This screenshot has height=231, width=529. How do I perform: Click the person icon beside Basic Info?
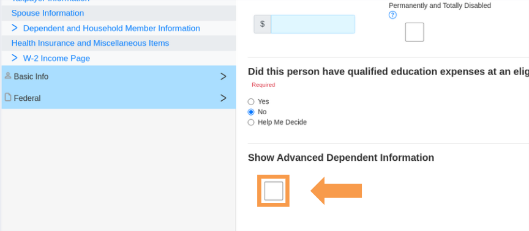8,76
